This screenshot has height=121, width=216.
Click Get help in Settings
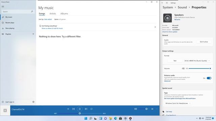click(x=169, y=112)
